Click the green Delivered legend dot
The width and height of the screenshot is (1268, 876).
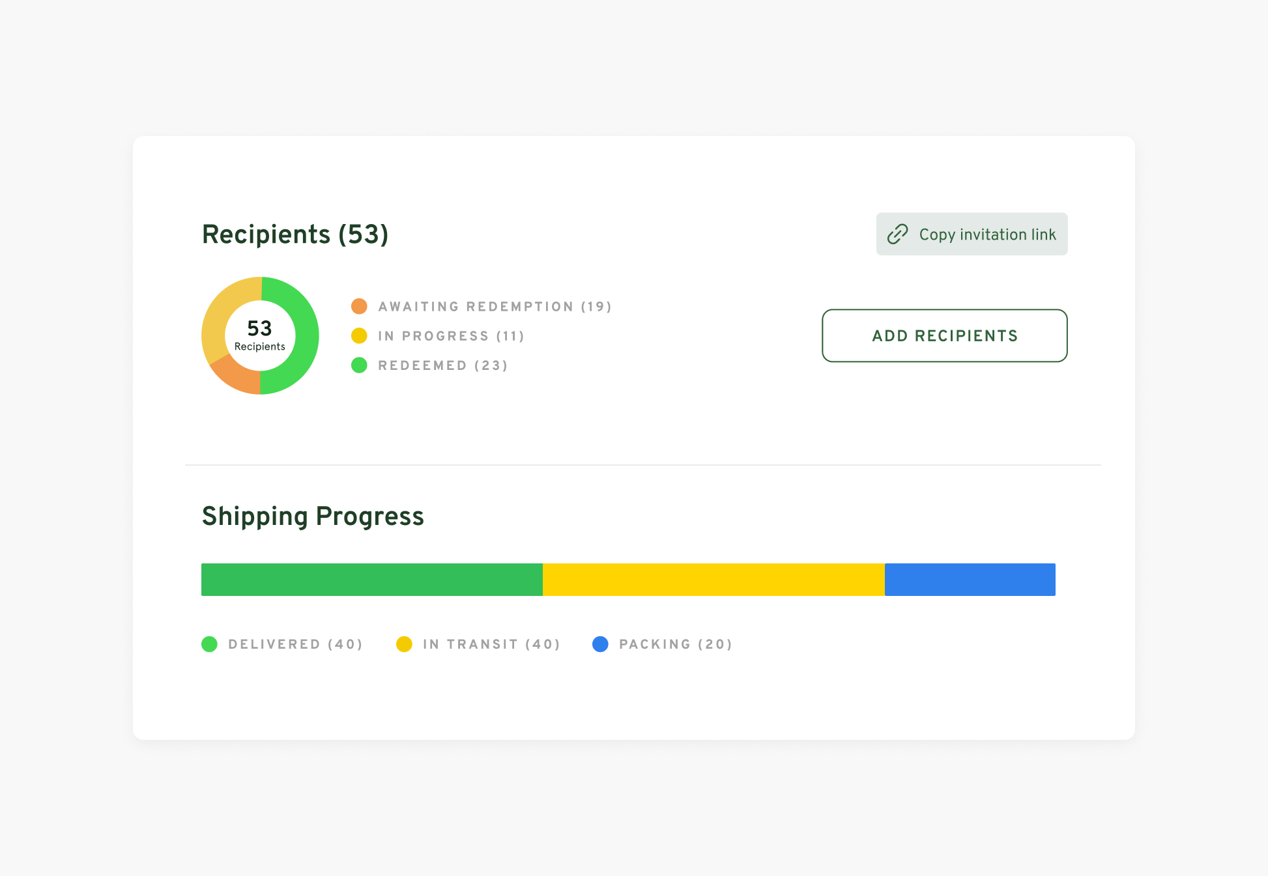point(209,644)
